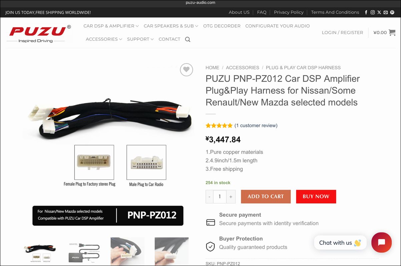Go to the Contact page

click(x=169, y=39)
